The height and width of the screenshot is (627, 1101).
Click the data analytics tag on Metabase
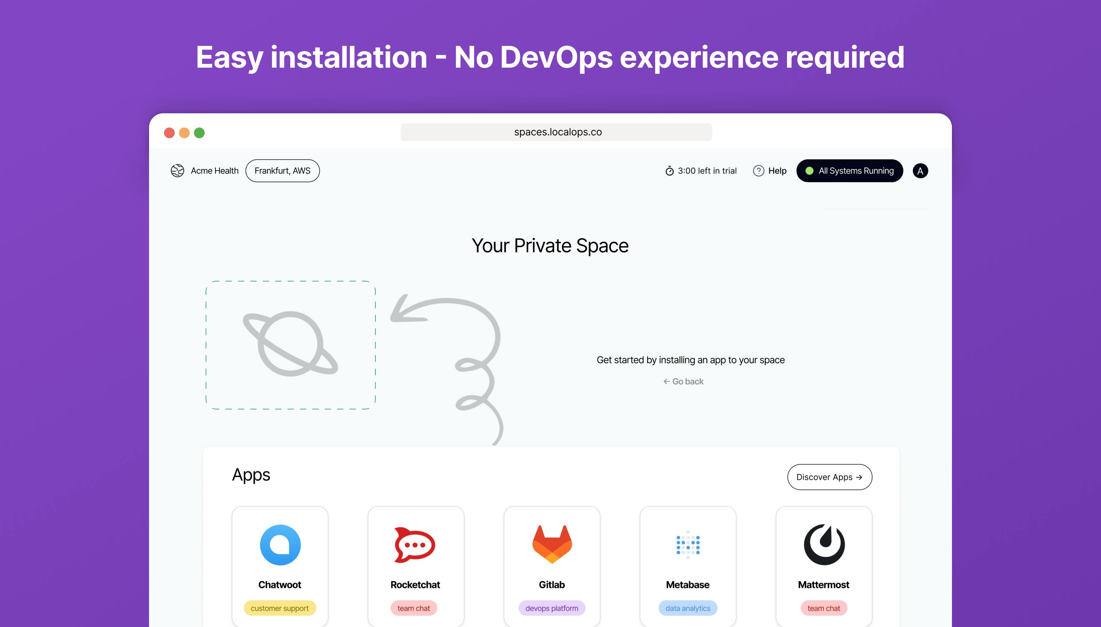coord(688,608)
